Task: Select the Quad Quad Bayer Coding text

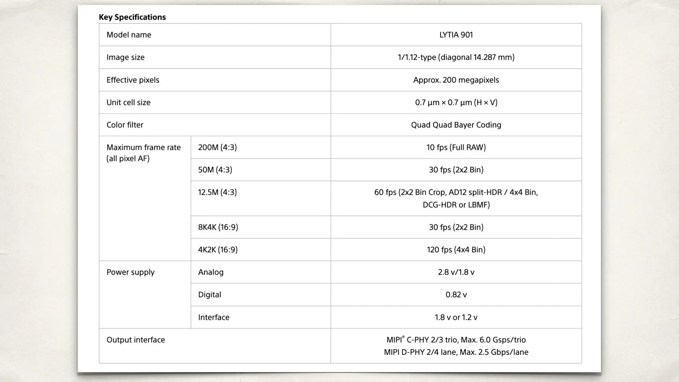Action: [x=456, y=125]
